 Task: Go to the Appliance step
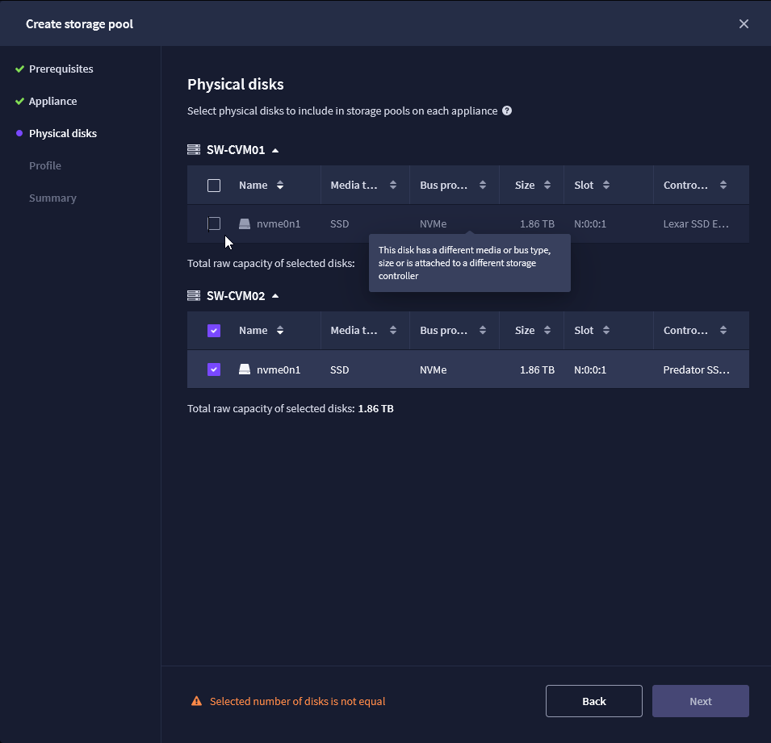pos(52,101)
